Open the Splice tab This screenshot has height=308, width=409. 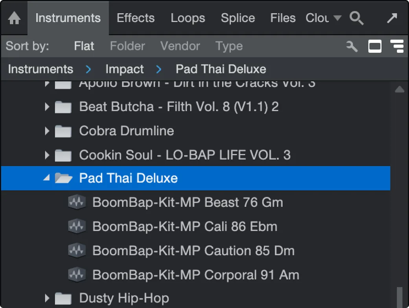click(x=238, y=18)
